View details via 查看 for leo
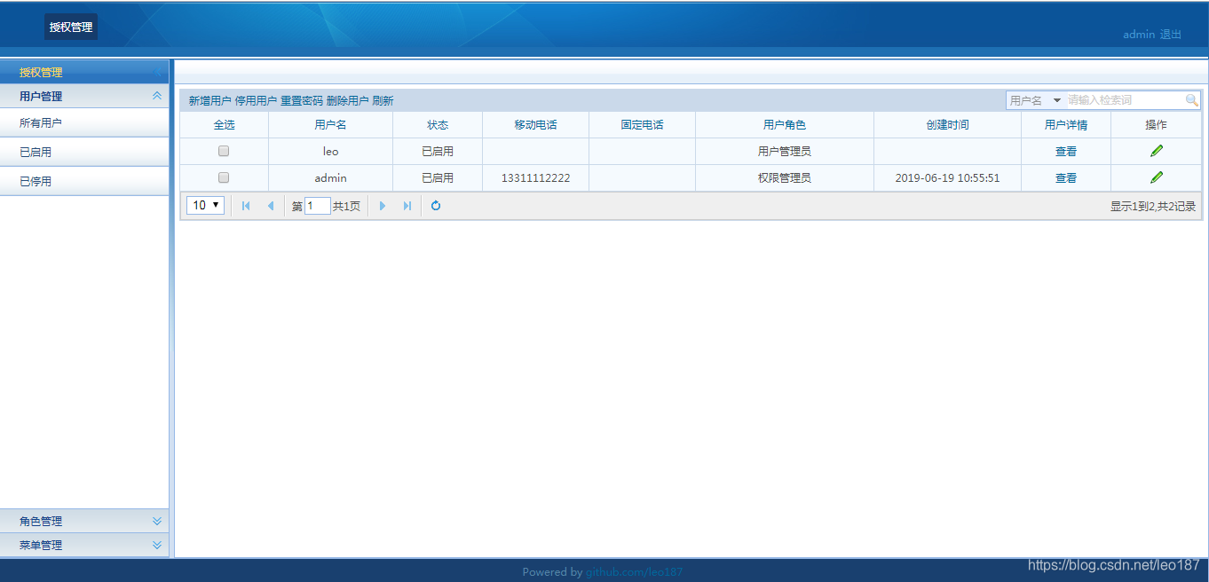Screen dimensions: 1209x582 point(1066,152)
